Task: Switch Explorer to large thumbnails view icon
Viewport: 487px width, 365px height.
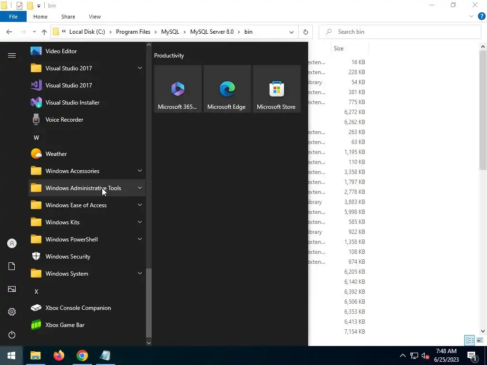Action: pyautogui.click(x=480, y=340)
